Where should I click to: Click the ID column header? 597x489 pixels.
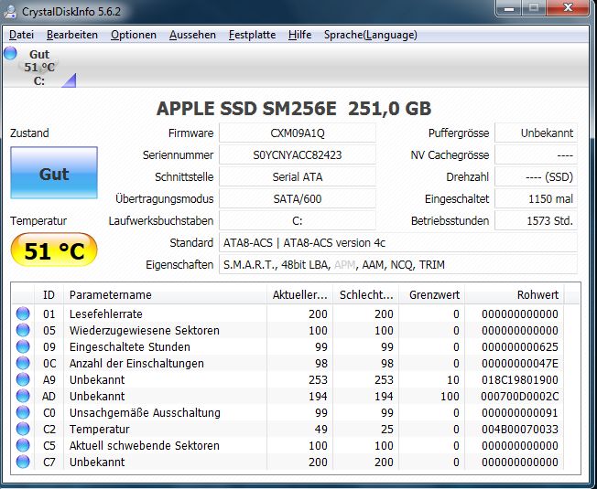tap(49, 295)
